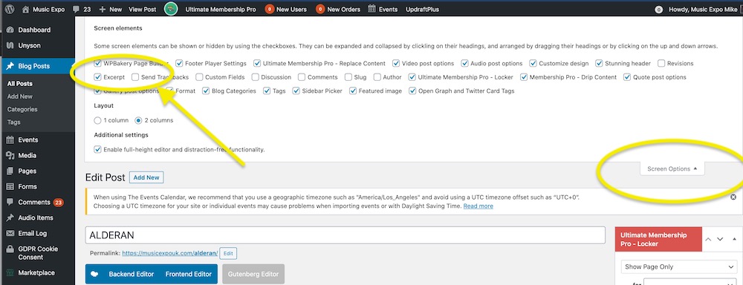Click the Music Expo home icon
Screen dimensions: 743x285
[25, 9]
